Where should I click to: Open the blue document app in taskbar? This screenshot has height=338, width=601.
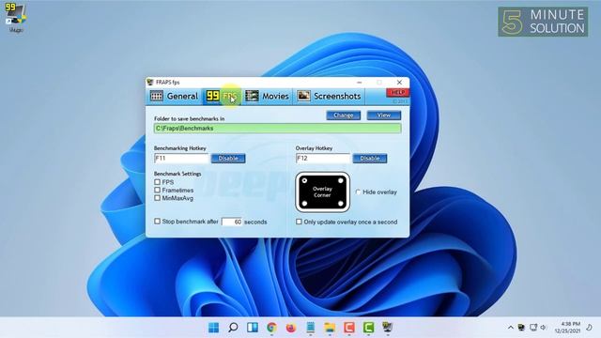pos(311,328)
